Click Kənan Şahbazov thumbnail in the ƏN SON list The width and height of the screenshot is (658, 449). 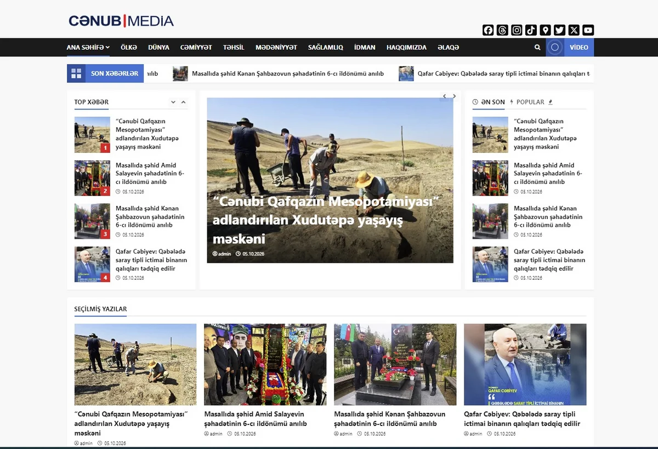pos(490,221)
